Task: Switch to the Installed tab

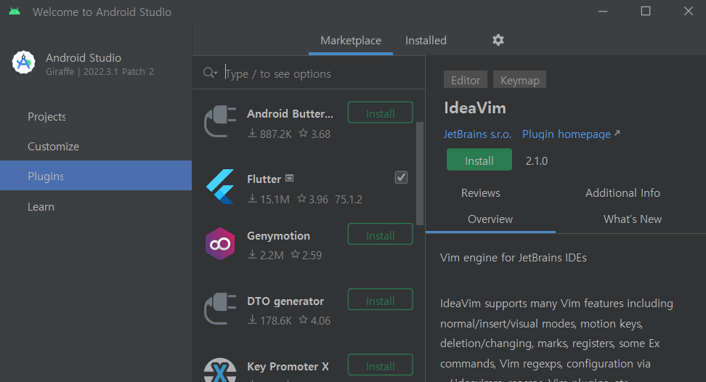Action: (426, 41)
